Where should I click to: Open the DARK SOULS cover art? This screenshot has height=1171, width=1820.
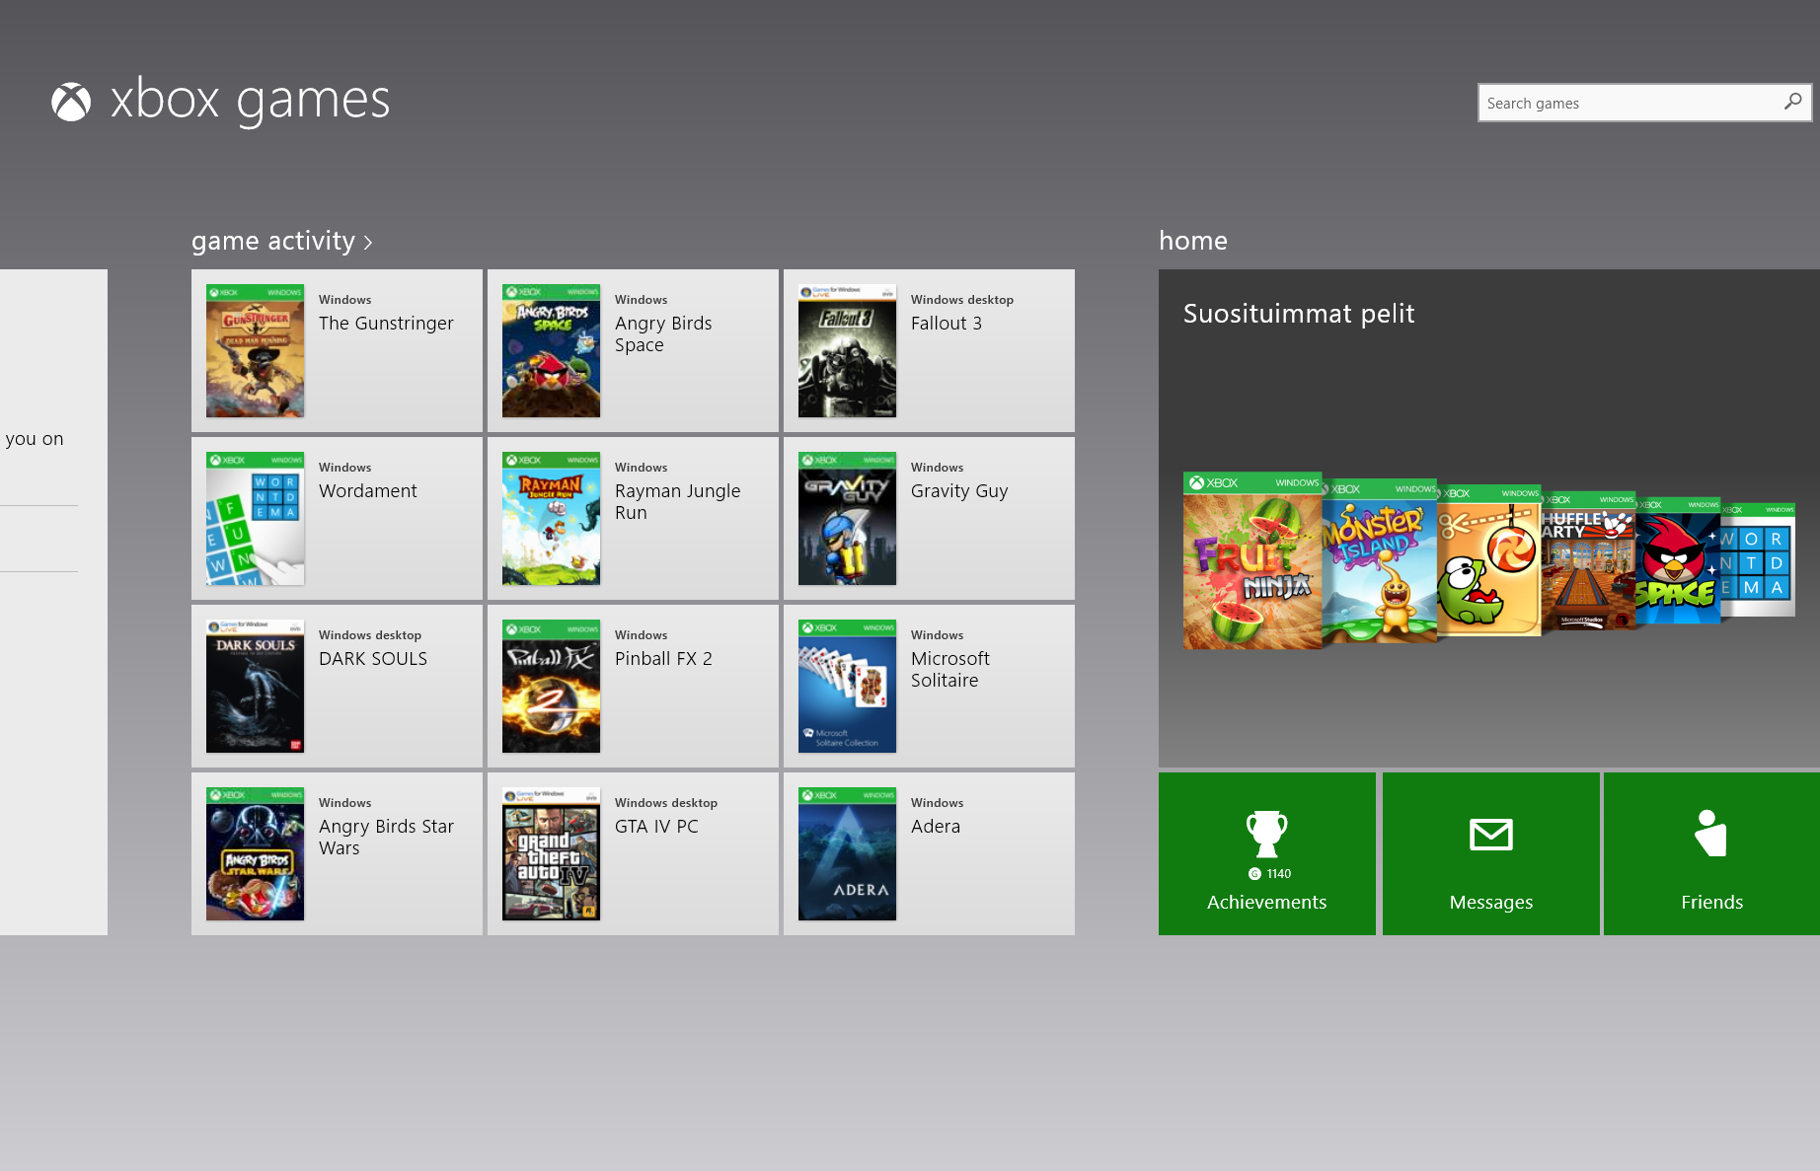coord(255,687)
